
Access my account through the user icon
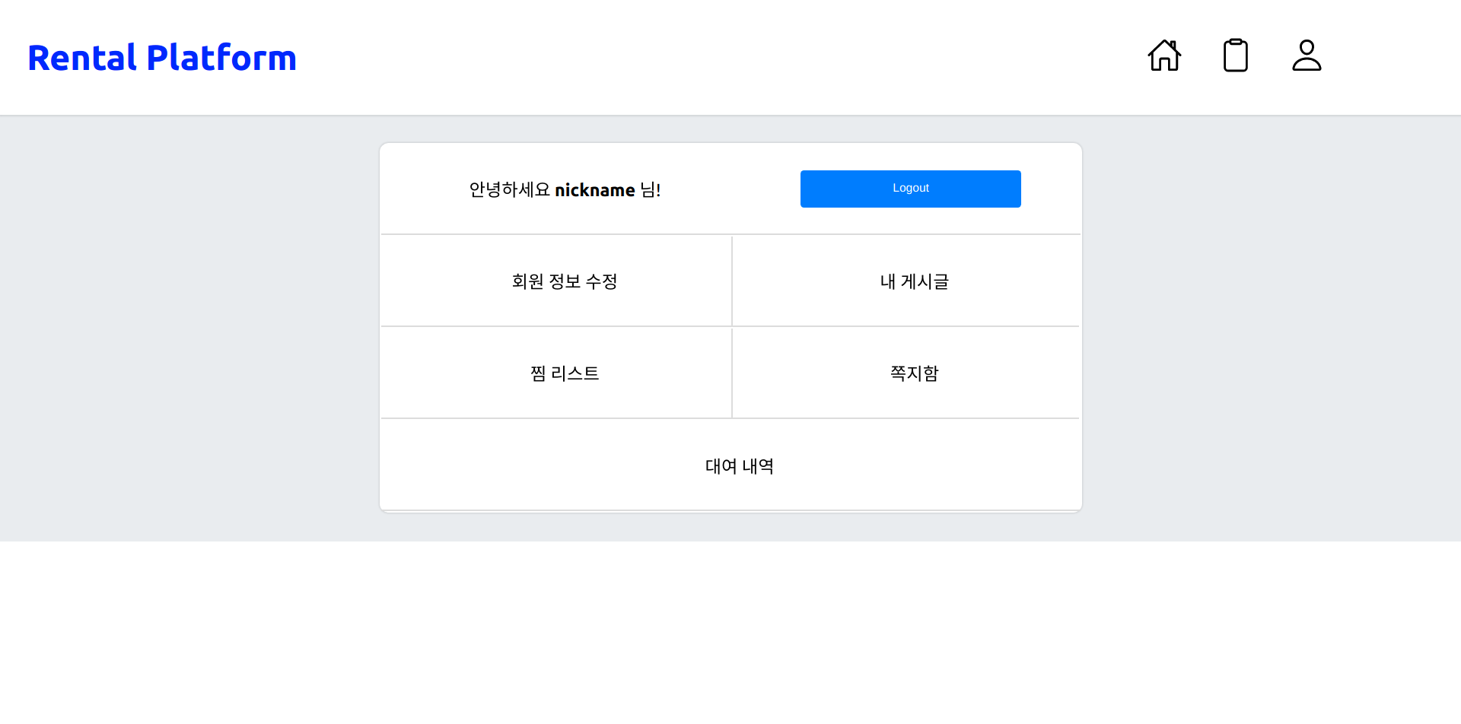[x=1307, y=56]
